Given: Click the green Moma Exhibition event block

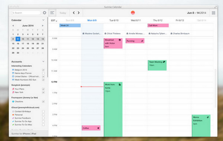Looking at the screenshot, I should pos(201,126).
